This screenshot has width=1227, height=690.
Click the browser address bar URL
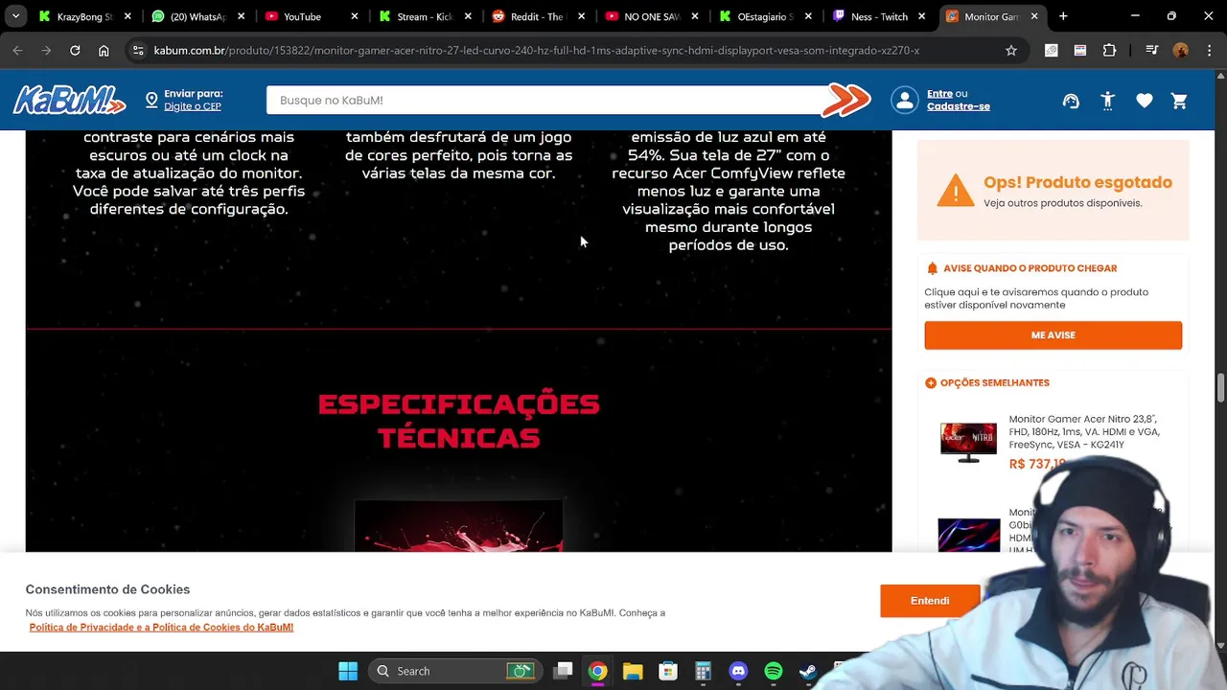pyautogui.click(x=537, y=50)
